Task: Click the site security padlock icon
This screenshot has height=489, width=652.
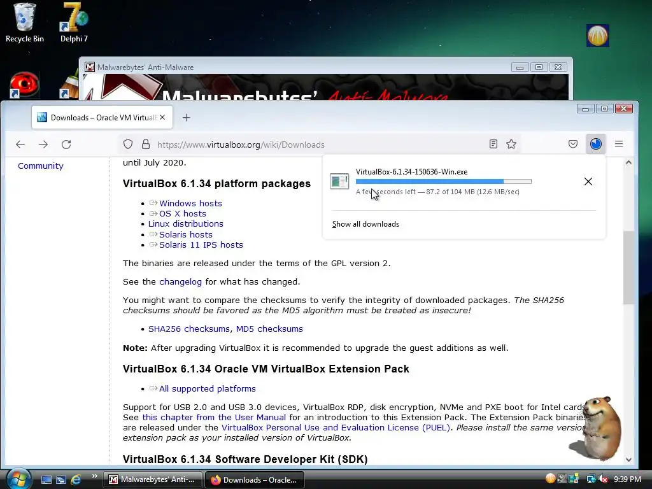Action: pyautogui.click(x=146, y=145)
